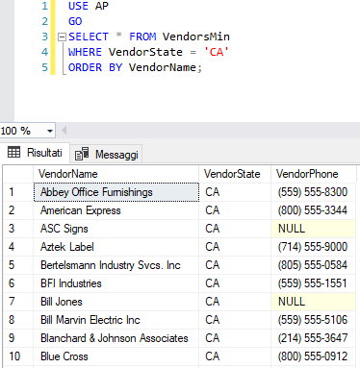Open the 100 % zoom dropdown
This screenshot has width=360, height=368.
point(50,131)
